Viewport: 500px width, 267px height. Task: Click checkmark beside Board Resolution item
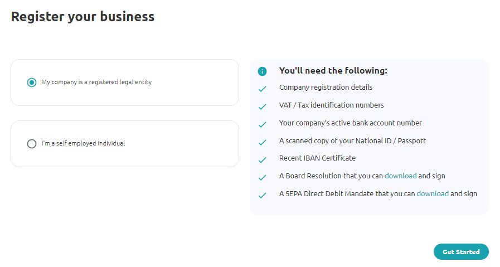(x=262, y=178)
